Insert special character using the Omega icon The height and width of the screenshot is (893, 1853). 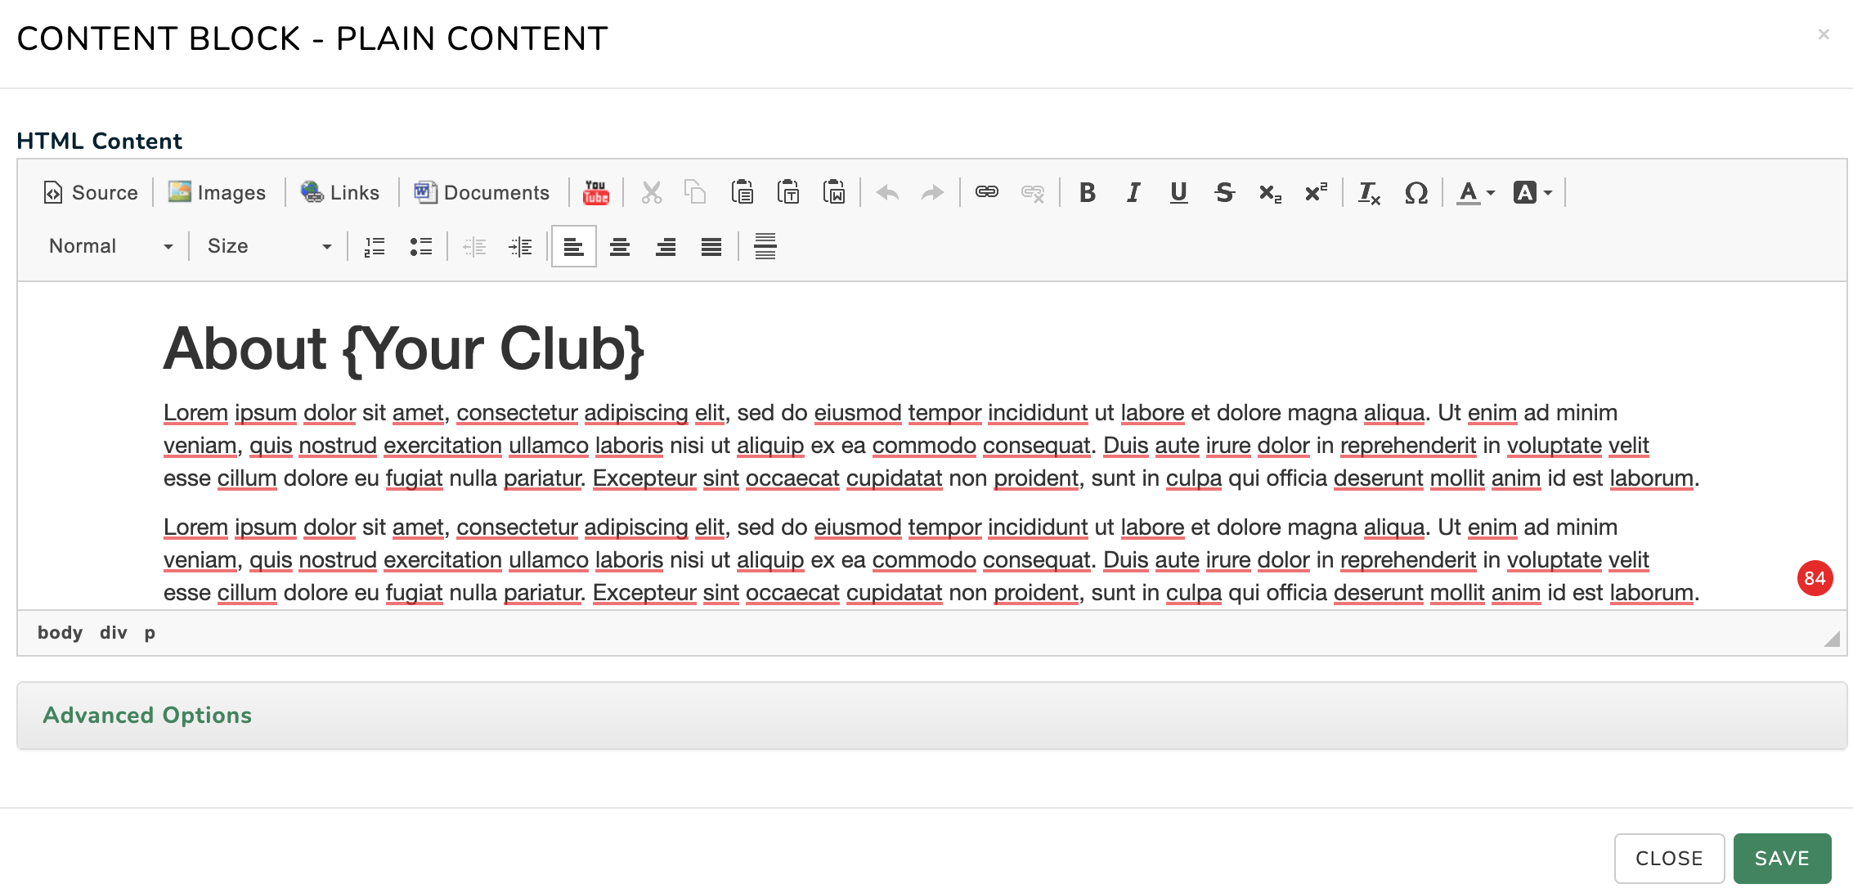(1416, 192)
